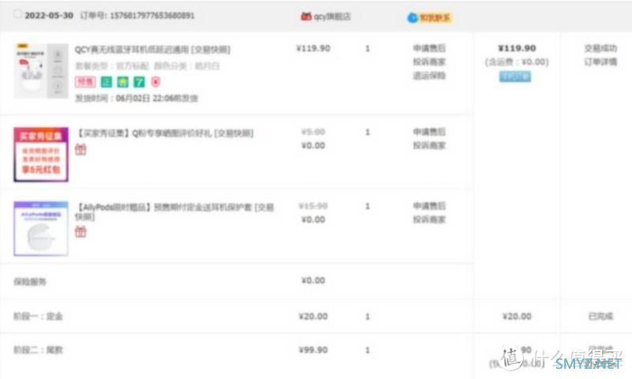
Task: Click the ¥99.90 price in the 尾款 row
Action: click(313, 350)
